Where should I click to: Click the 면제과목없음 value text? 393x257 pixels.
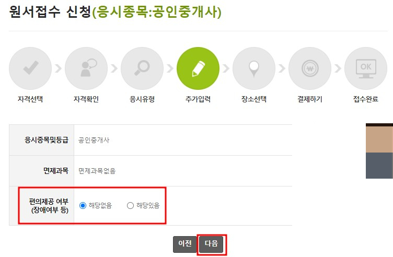coord(97,171)
